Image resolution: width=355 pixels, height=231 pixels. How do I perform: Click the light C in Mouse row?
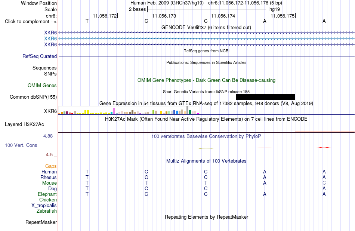pyautogui.click(x=324, y=183)
